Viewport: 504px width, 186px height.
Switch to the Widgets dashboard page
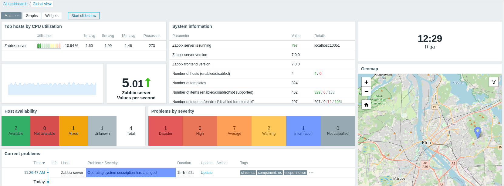(52, 16)
